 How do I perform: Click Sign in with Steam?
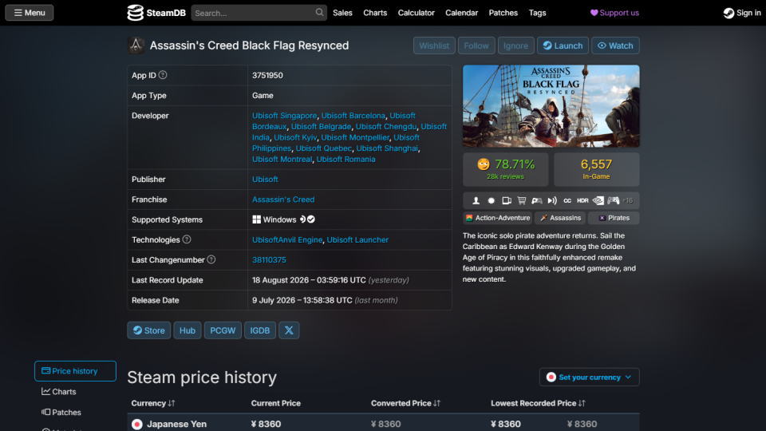[x=741, y=13]
